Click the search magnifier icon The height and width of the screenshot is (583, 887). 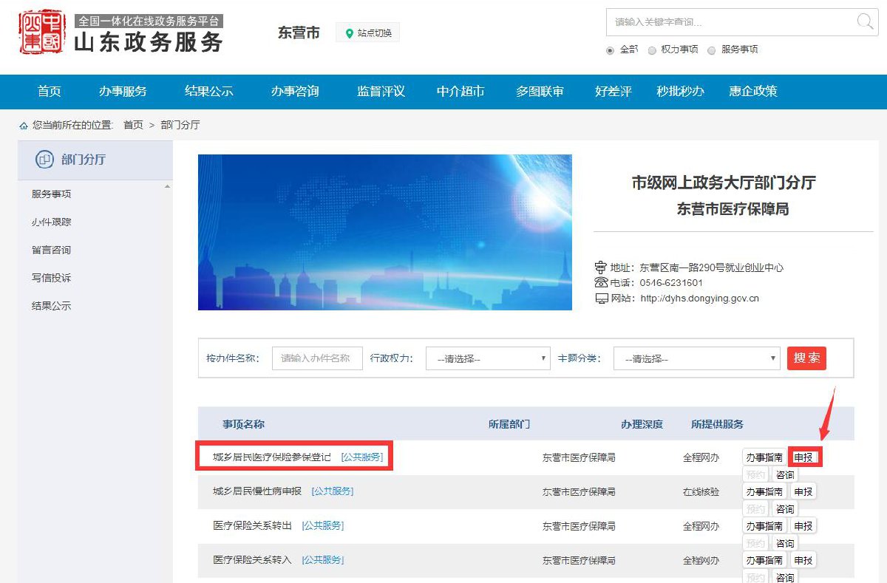(864, 21)
